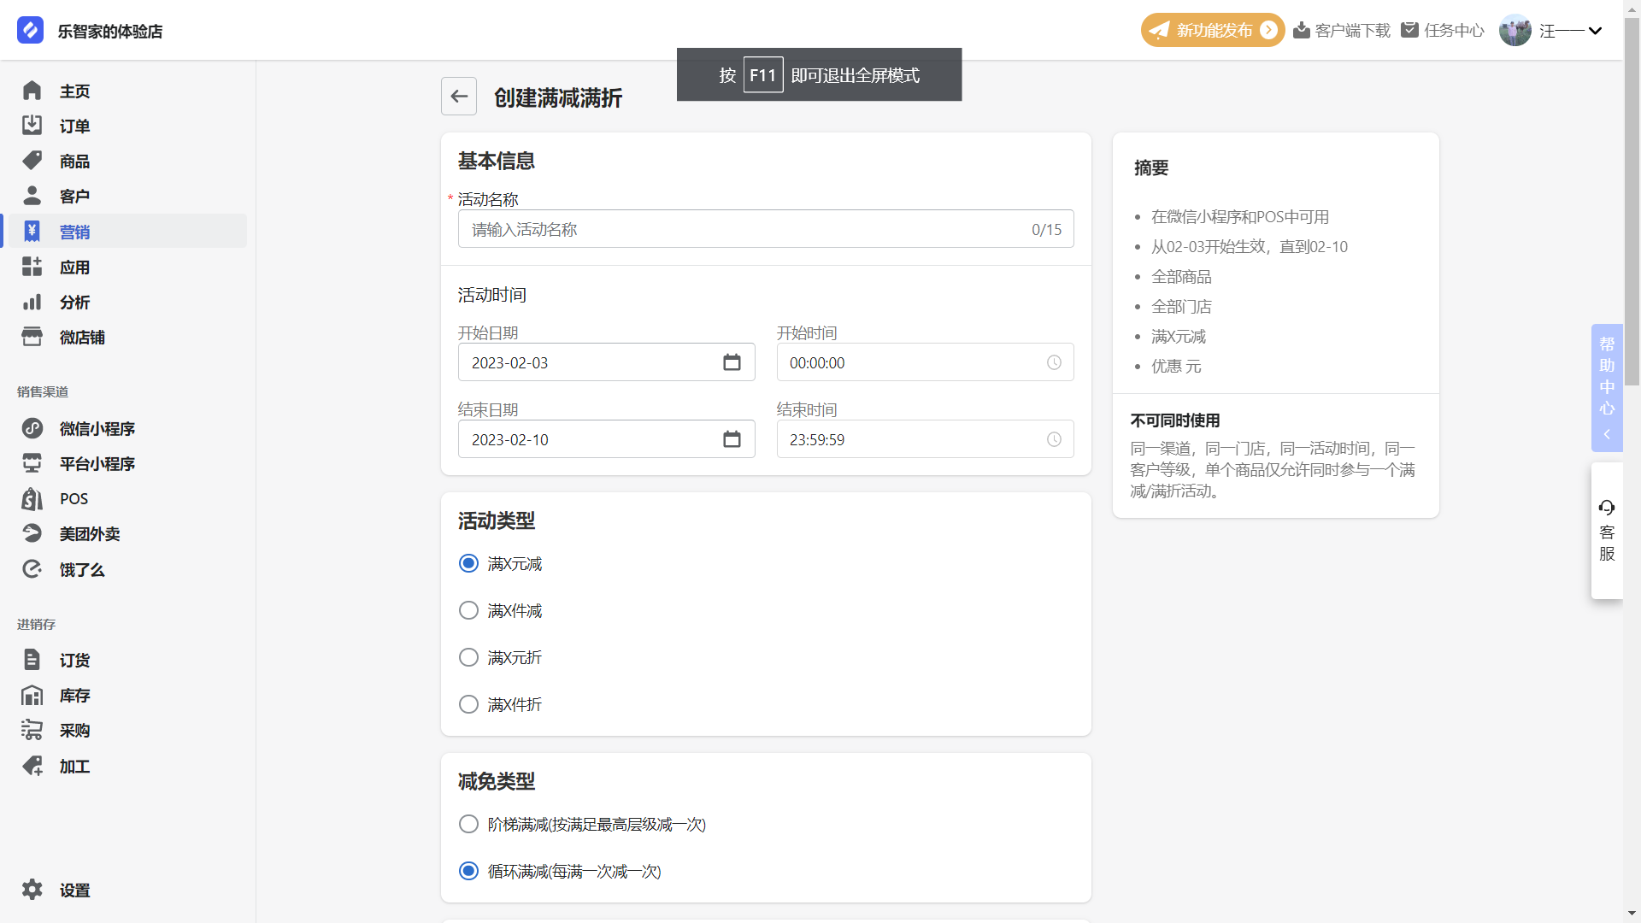Collapse the 帮助中心 side tab
The image size is (1641, 923).
click(x=1607, y=434)
